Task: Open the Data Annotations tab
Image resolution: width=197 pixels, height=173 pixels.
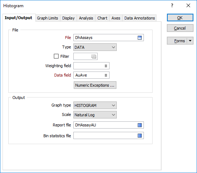Action: tap(140, 18)
